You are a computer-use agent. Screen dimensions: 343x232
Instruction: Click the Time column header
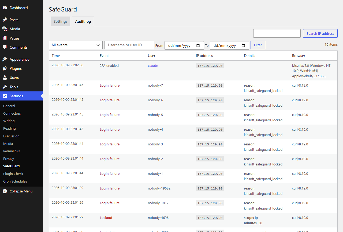pos(56,56)
